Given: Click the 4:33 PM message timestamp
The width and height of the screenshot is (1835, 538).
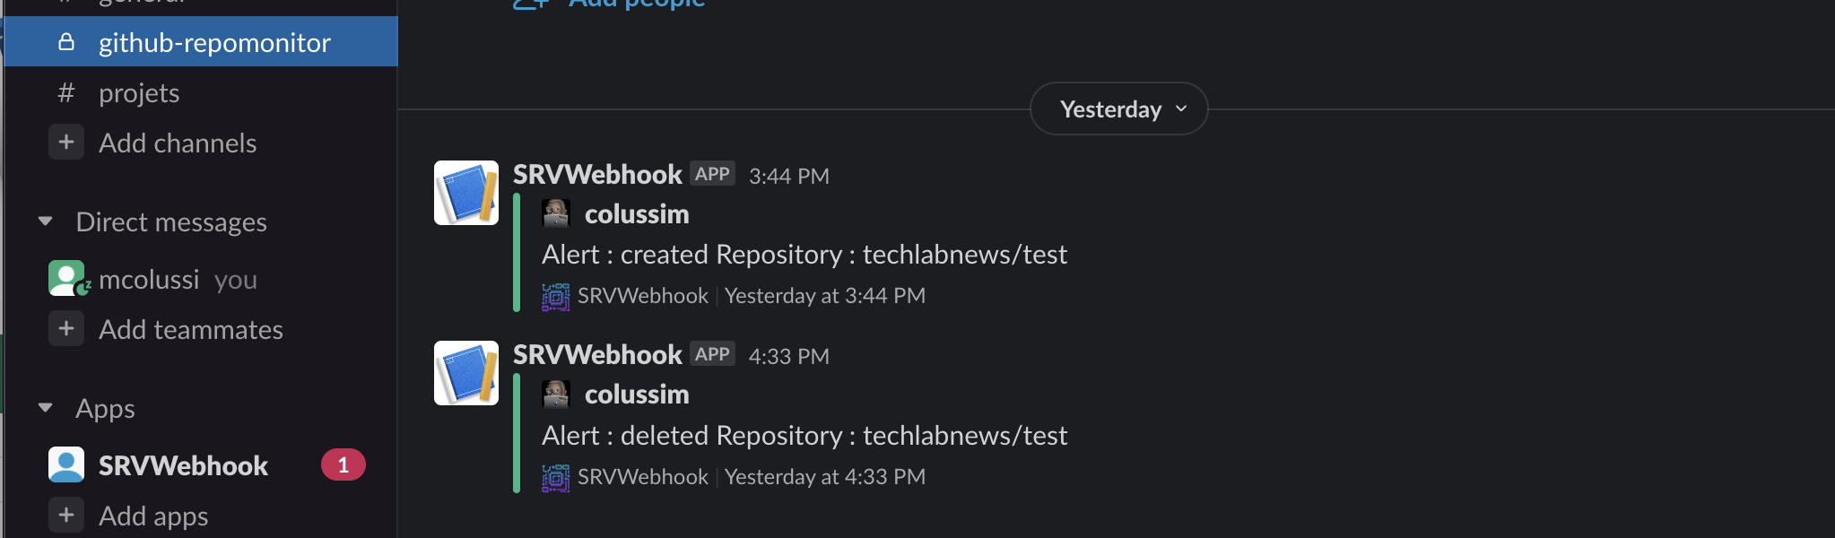Looking at the screenshot, I should click(789, 356).
